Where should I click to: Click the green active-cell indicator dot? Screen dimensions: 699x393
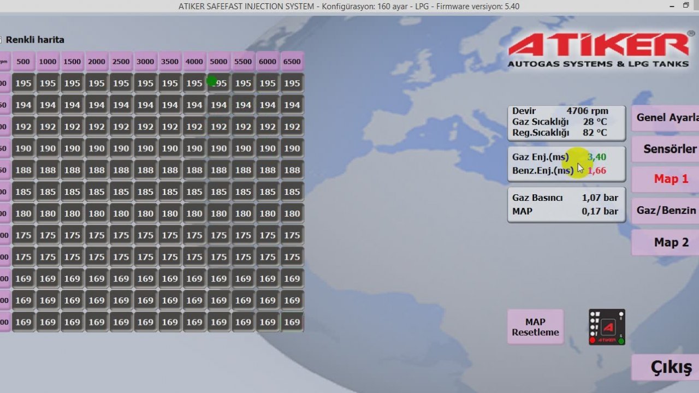click(x=212, y=81)
